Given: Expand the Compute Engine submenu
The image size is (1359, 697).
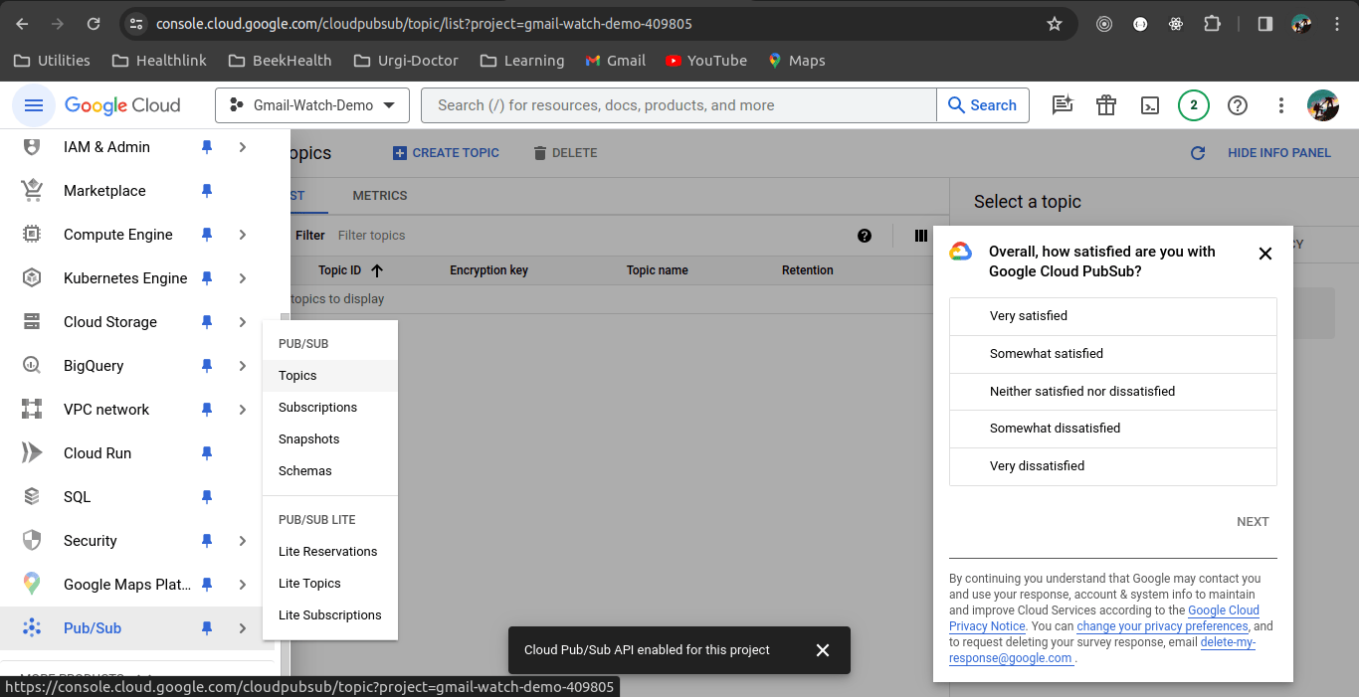Looking at the screenshot, I should (242, 234).
